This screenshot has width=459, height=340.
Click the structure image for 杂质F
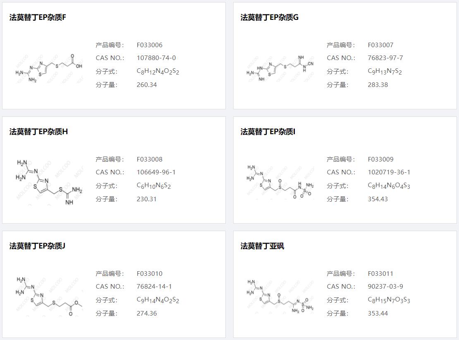click(49, 68)
